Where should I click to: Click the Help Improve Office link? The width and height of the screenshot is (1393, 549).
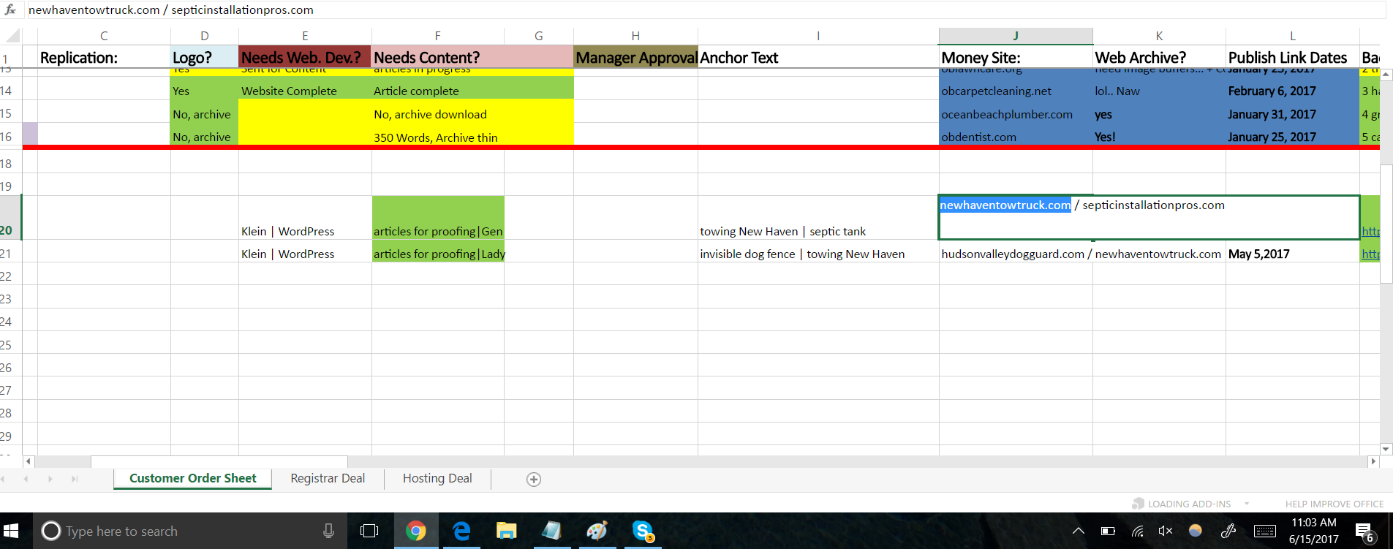pyautogui.click(x=1334, y=504)
